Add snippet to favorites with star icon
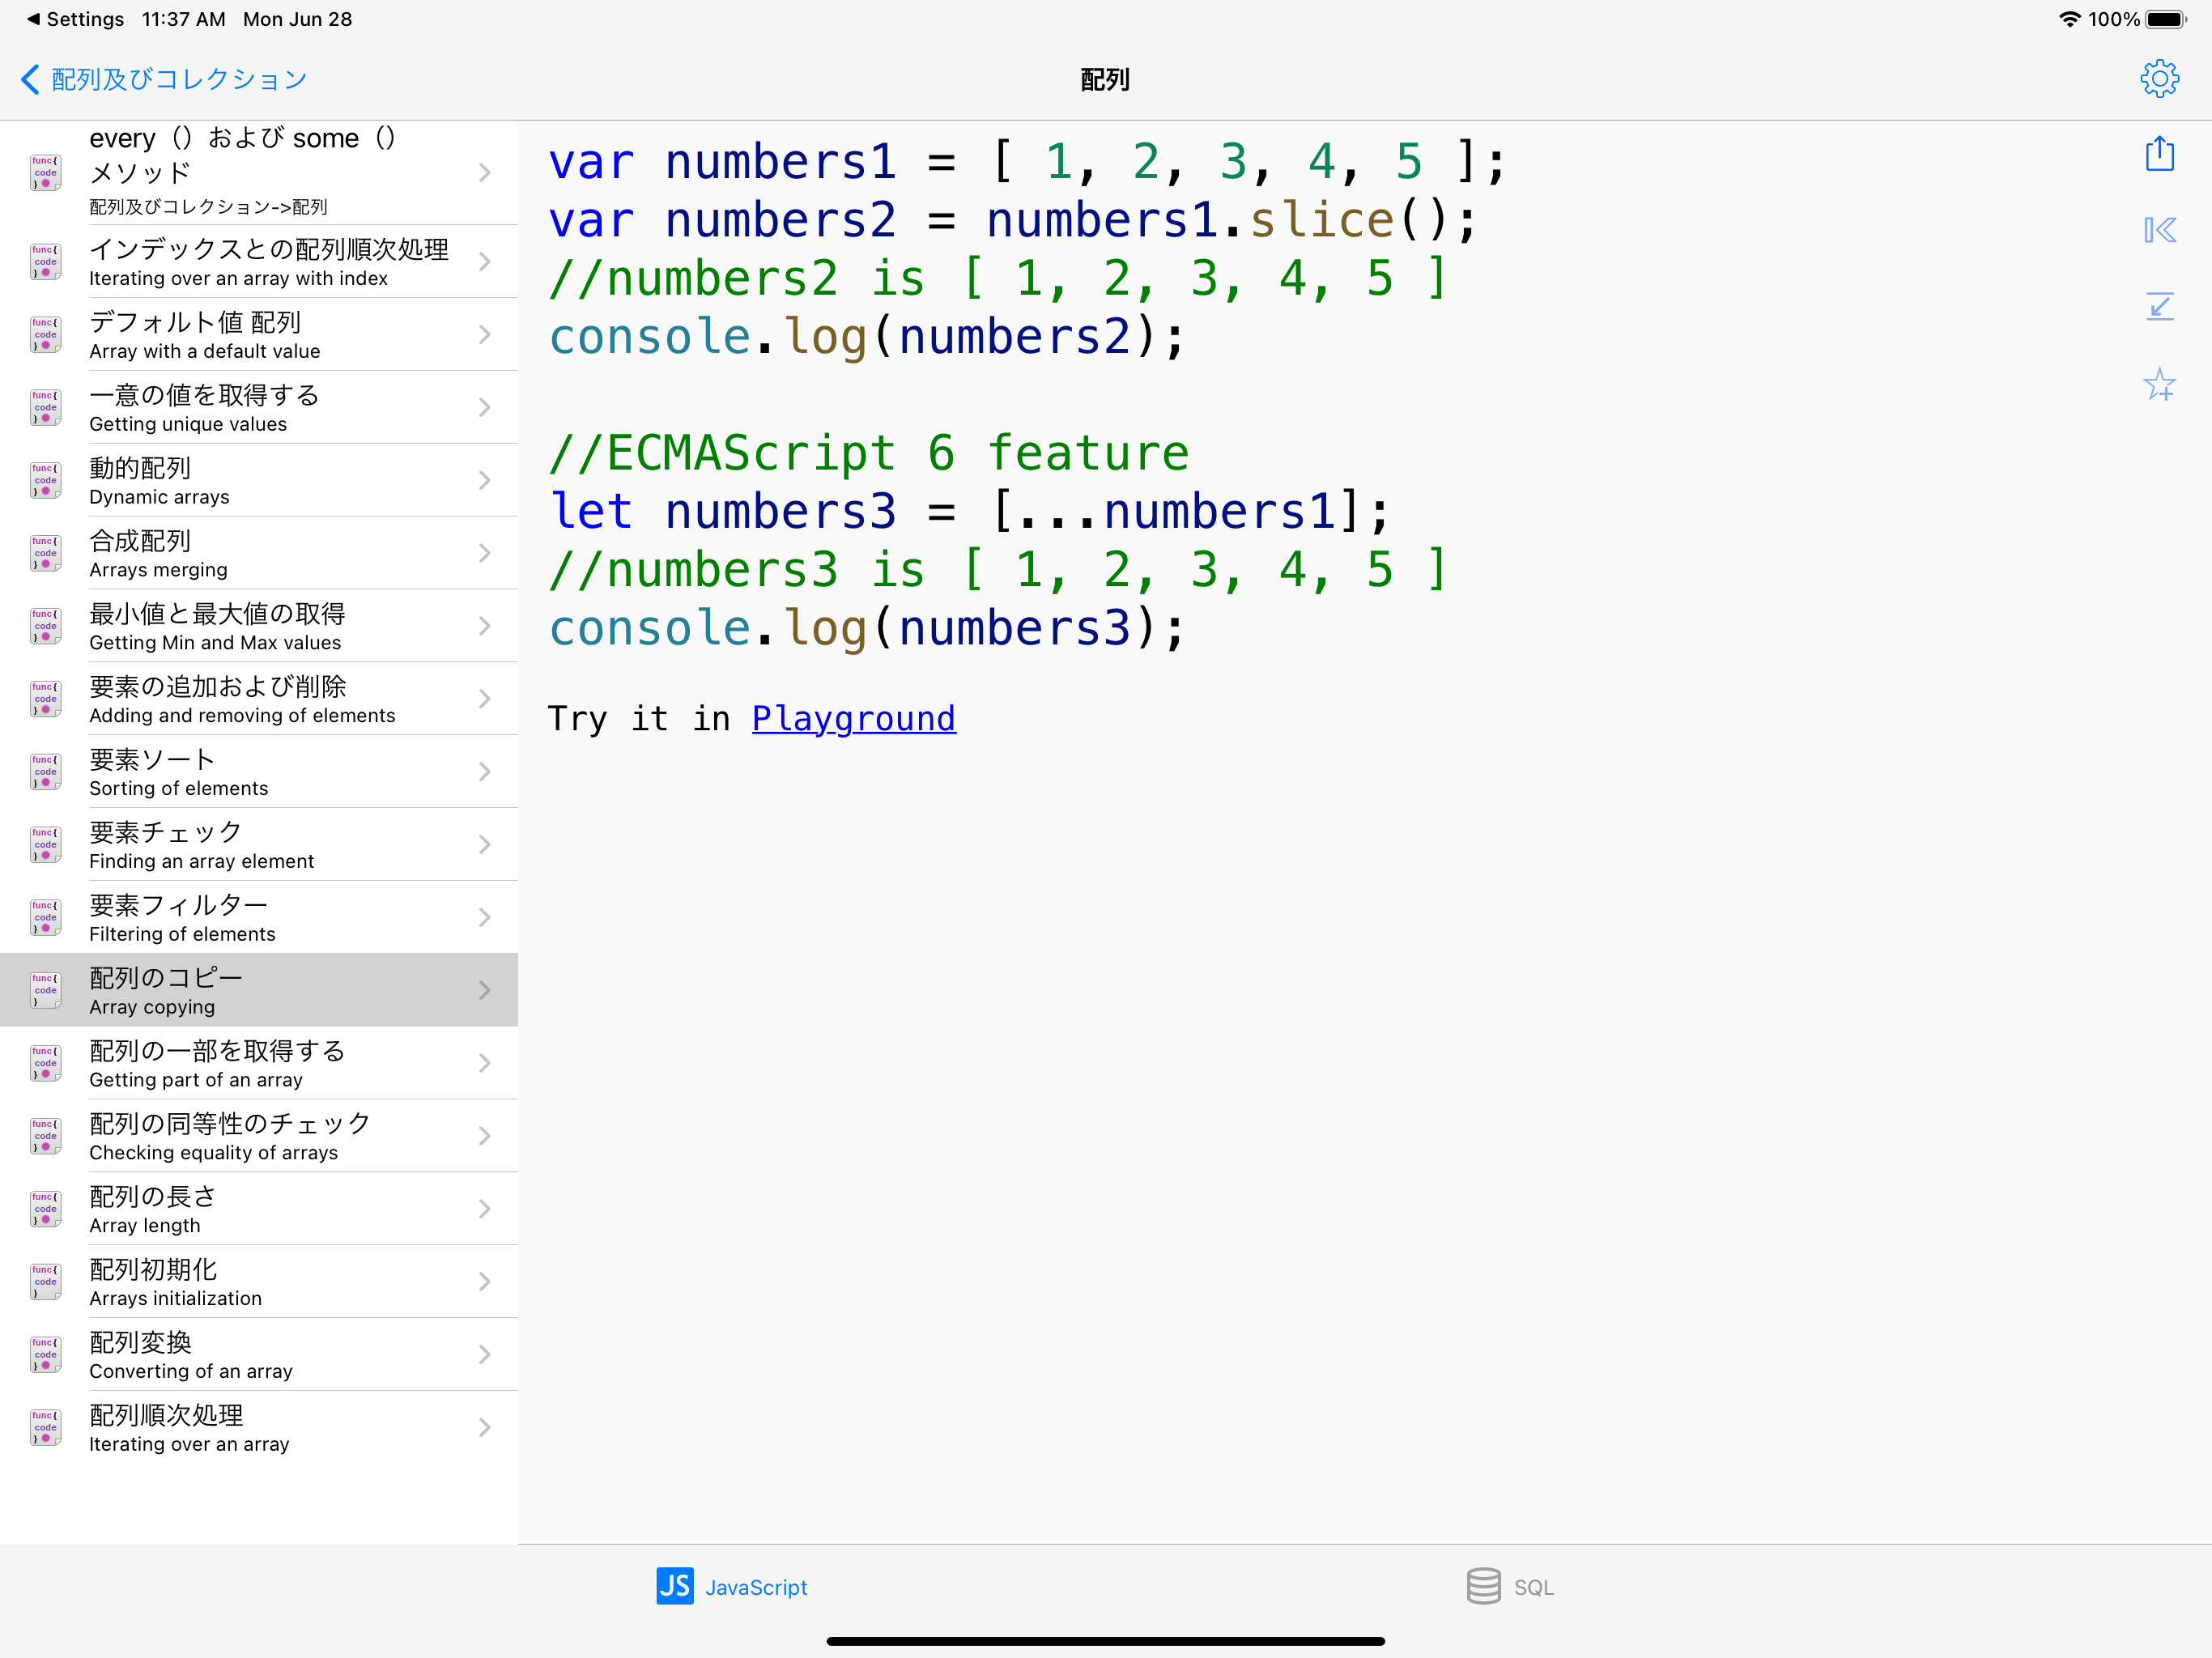 [2159, 384]
